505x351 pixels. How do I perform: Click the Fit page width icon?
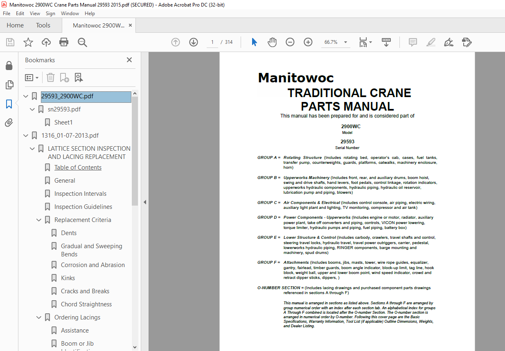[363, 42]
